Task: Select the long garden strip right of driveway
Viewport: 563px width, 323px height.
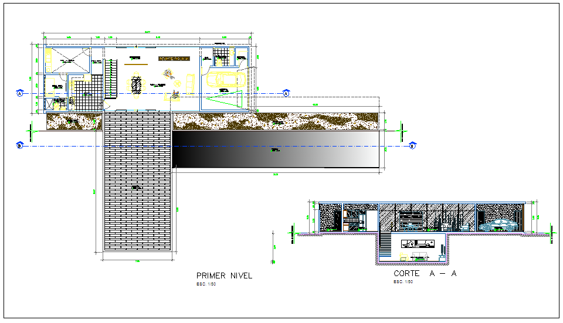Action: [x=276, y=120]
